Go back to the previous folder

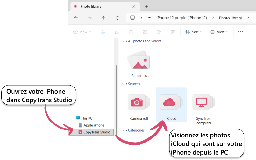pyautogui.click(x=76, y=18)
